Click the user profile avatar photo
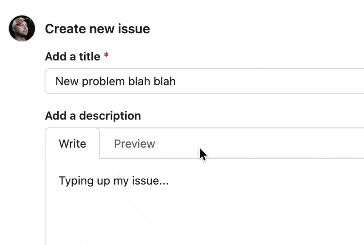 click(22, 29)
